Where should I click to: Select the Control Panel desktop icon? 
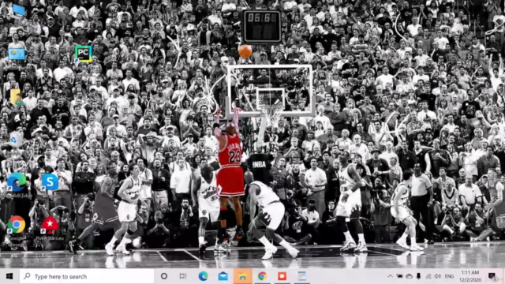[x=17, y=54]
